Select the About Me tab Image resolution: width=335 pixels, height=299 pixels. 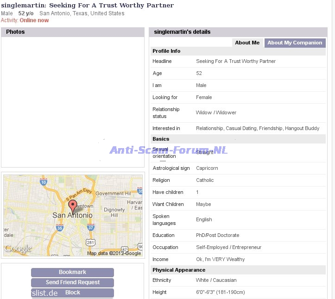pyautogui.click(x=247, y=43)
